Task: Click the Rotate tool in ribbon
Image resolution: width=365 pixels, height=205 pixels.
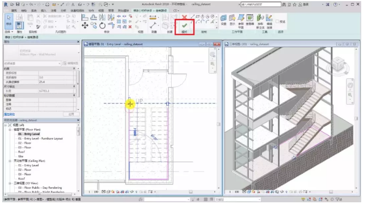Action: tap(103, 25)
